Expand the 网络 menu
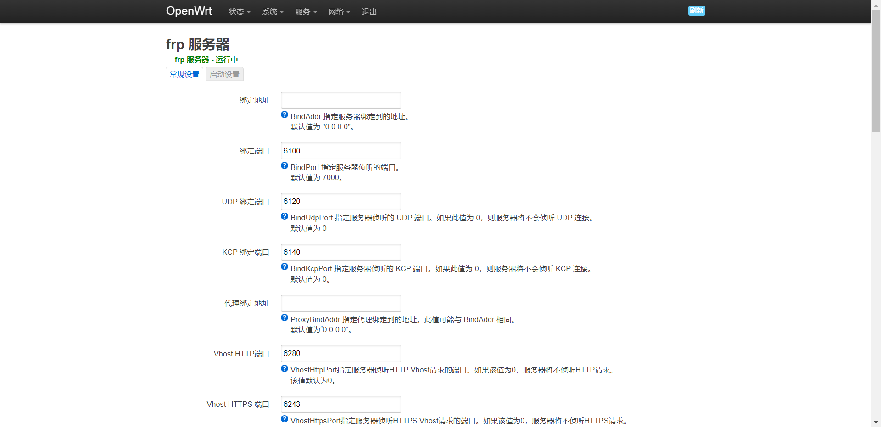Image resolution: width=881 pixels, height=427 pixels. pos(339,12)
